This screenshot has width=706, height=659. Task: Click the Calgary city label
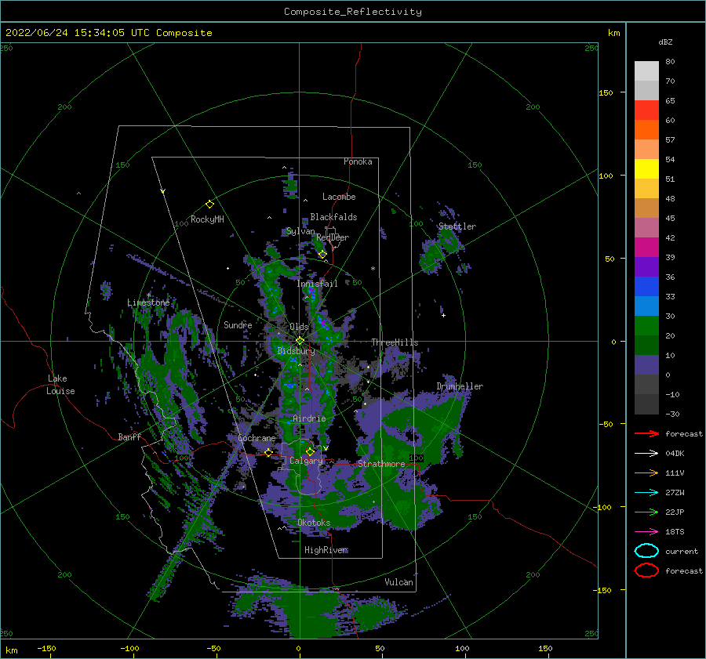coord(306,461)
